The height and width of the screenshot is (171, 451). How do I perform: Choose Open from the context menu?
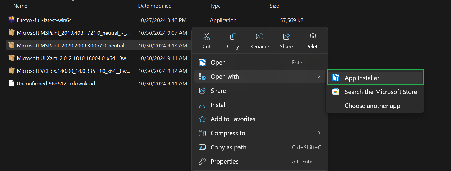coord(260,62)
